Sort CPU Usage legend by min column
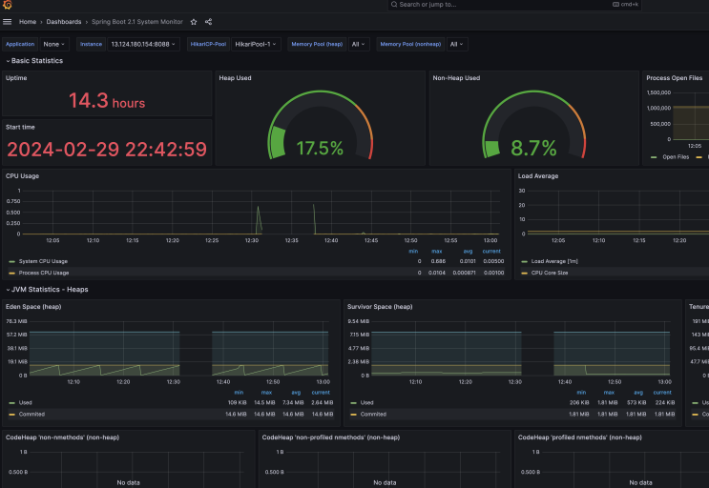 [x=413, y=252]
